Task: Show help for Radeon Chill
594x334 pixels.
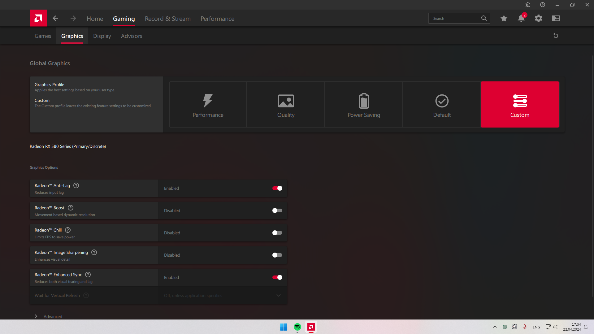Action: click(x=68, y=230)
